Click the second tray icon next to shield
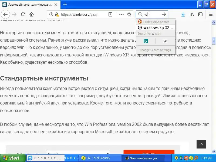Screen dimensions: 216x162 [181, 158]
